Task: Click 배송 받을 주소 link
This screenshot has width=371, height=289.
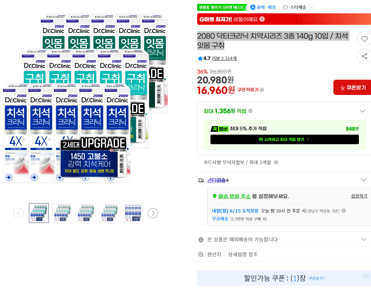Action: [x=234, y=196]
